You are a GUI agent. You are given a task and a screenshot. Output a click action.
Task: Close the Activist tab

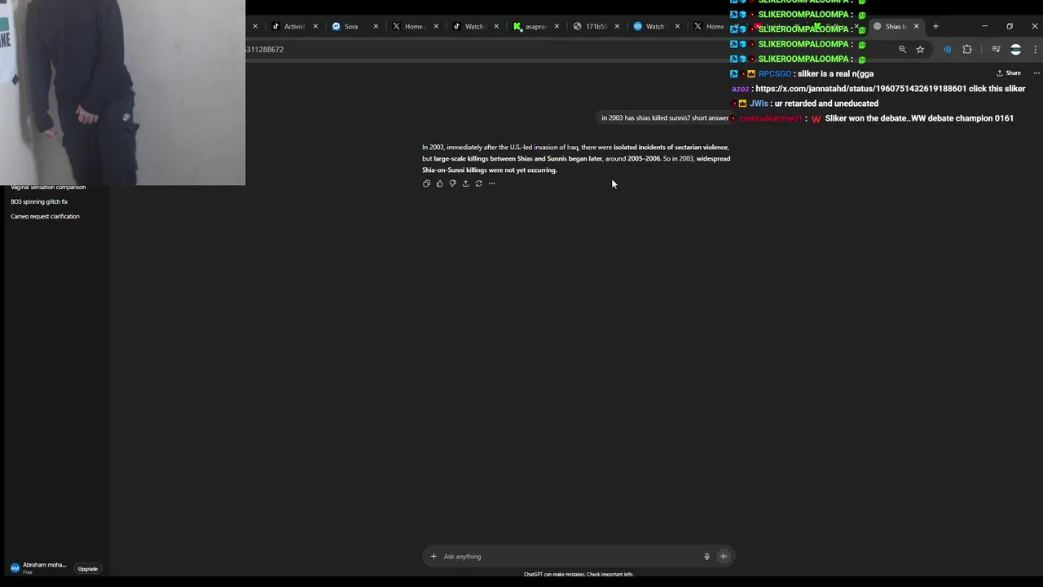(315, 26)
